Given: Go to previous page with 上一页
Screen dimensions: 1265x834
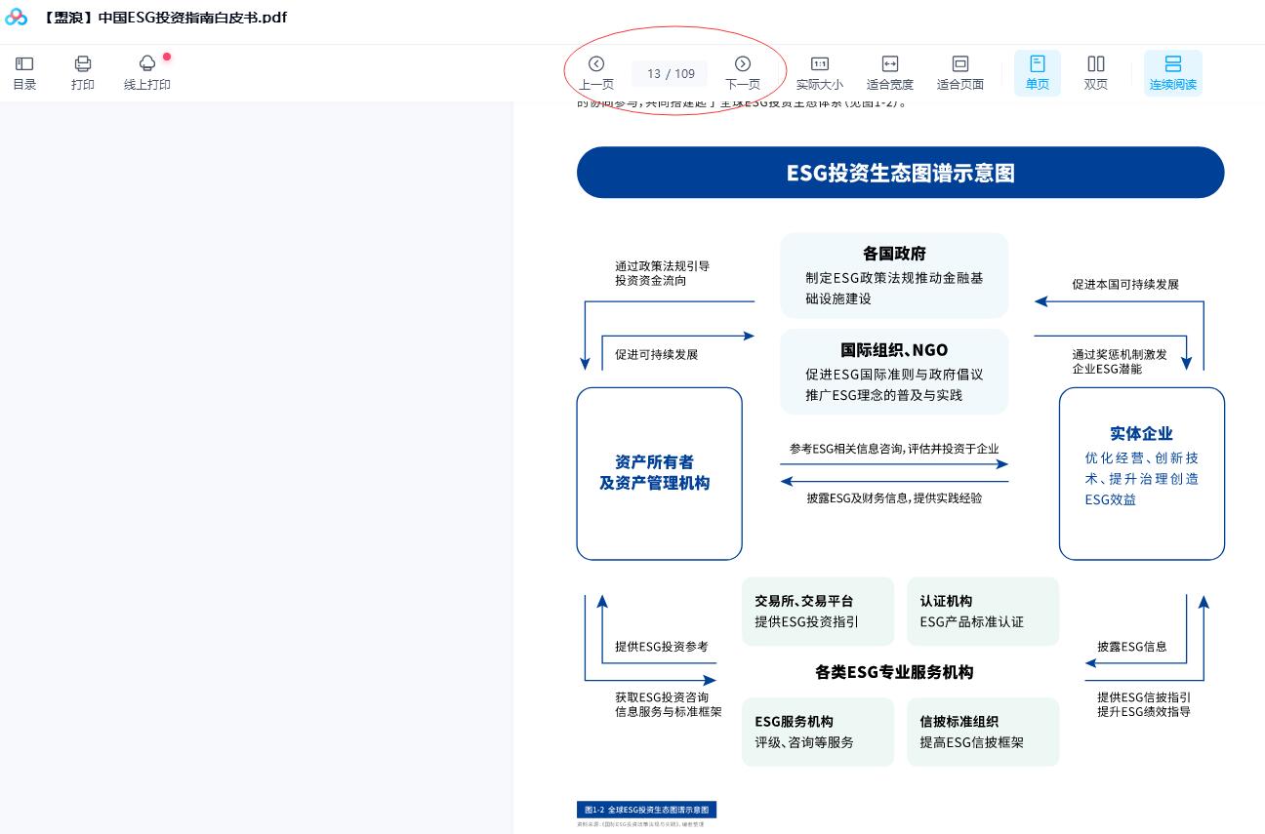Looking at the screenshot, I should pyautogui.click(x=596, y=73).
